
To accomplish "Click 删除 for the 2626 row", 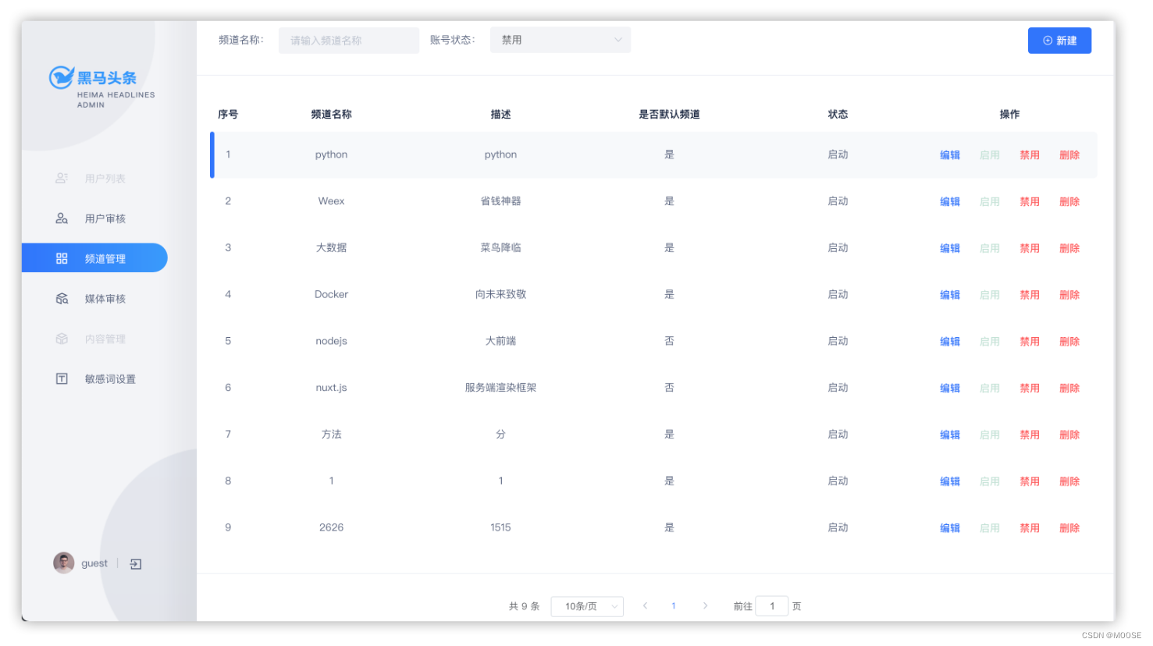I will coord(1069,528).
